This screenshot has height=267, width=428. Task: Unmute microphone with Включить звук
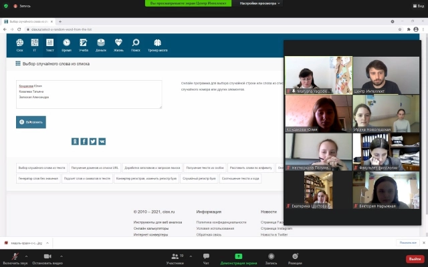(15, 259)
